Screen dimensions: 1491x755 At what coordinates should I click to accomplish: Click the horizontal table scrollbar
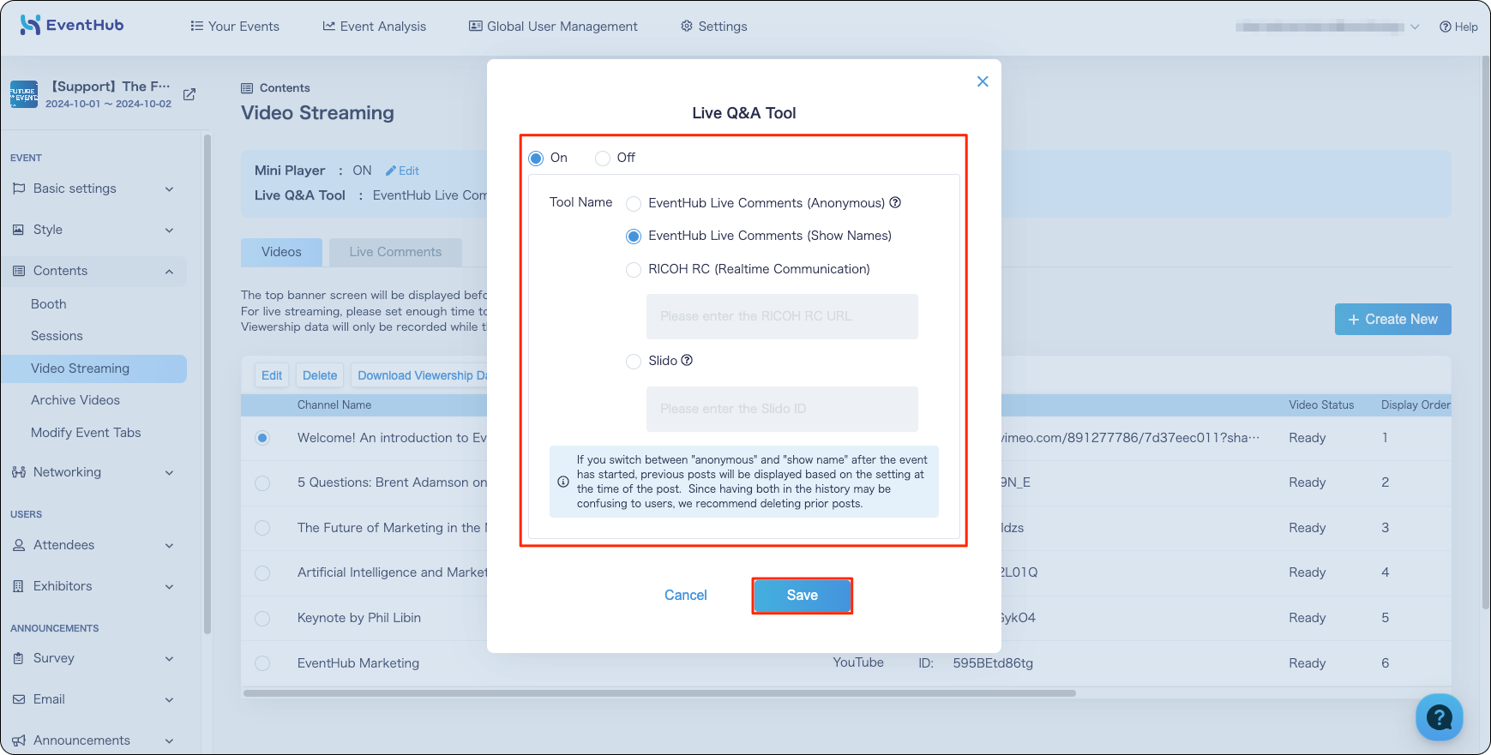pos(658,693)
